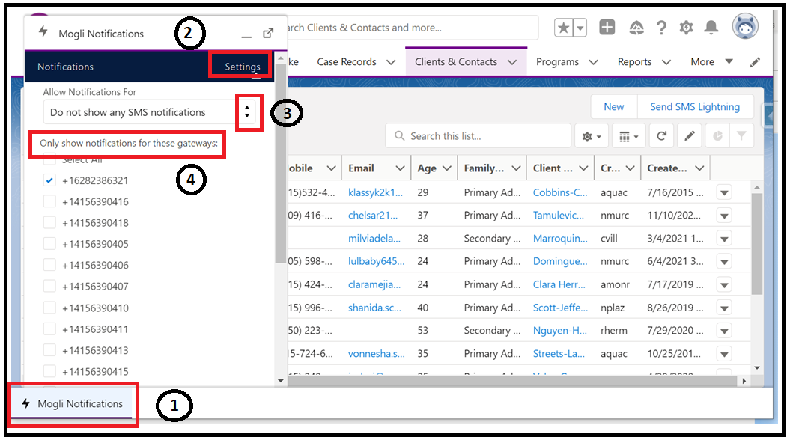Pop out the Mogli Notifications panel

click(268, 33)
